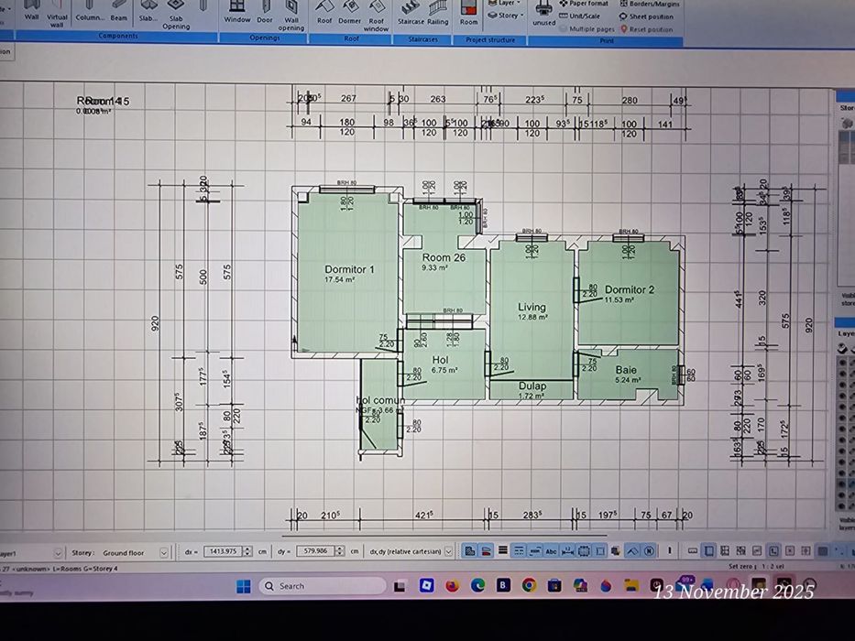Select the Dormitor 2 room label
Screen dimensions: 855x641
pos(630,289)
